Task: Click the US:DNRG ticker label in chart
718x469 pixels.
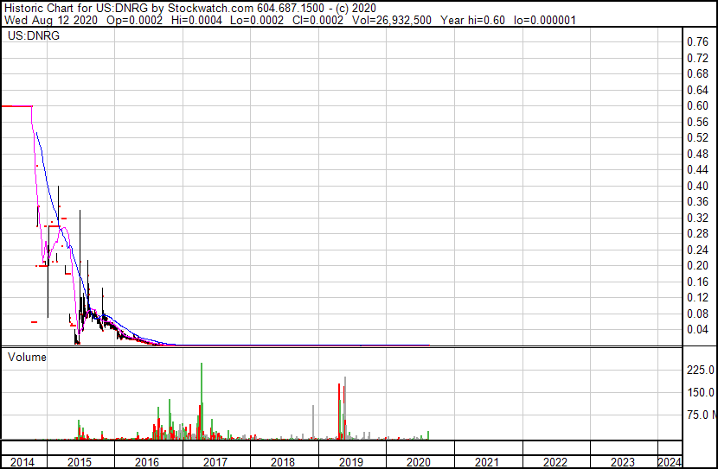Action: point(30,37)
